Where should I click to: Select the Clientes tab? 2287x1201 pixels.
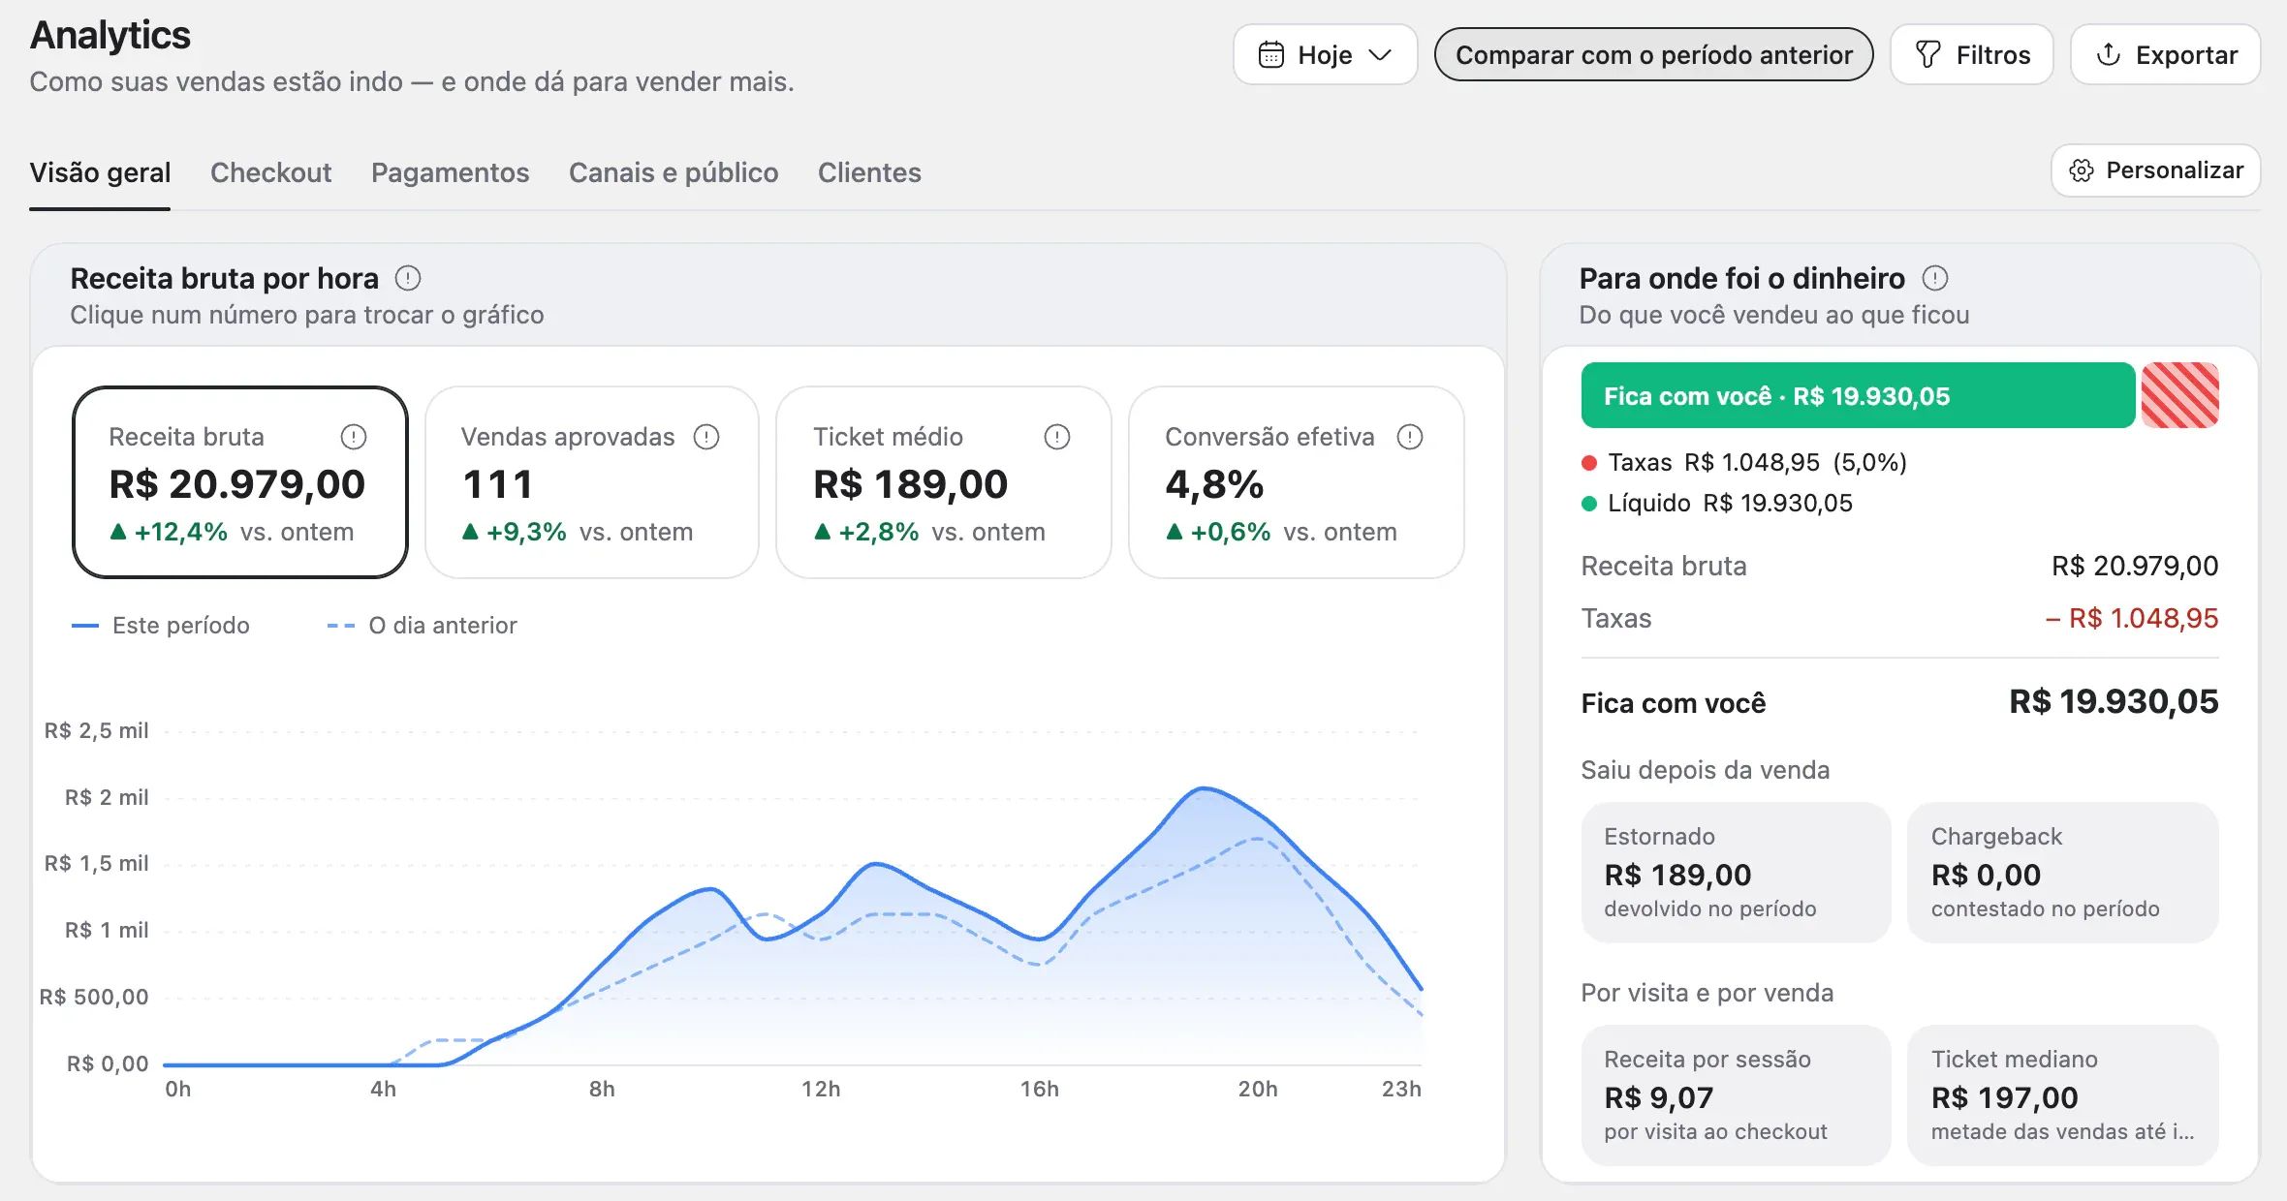869,172
